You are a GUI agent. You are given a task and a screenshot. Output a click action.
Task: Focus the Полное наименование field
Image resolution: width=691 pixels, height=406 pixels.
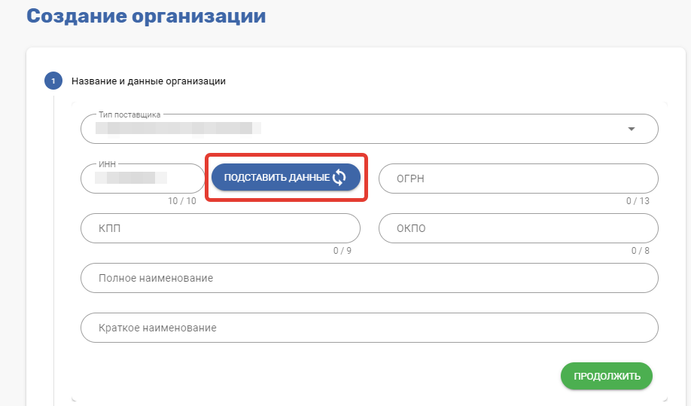(x=369, y=278)
